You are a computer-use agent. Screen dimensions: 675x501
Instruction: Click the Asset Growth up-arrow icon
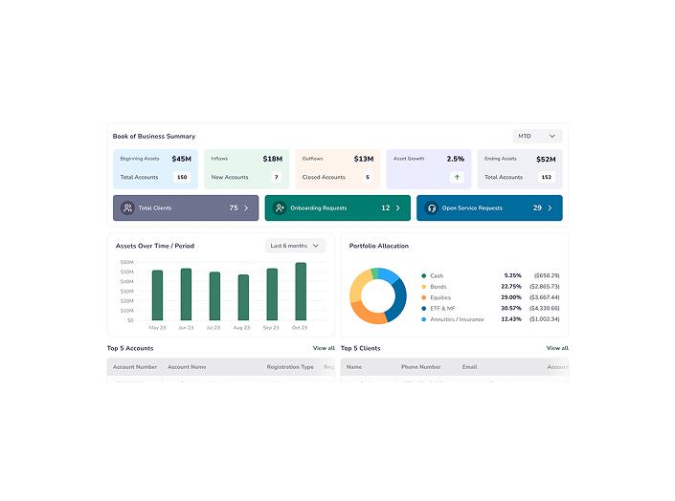point(457,177)
